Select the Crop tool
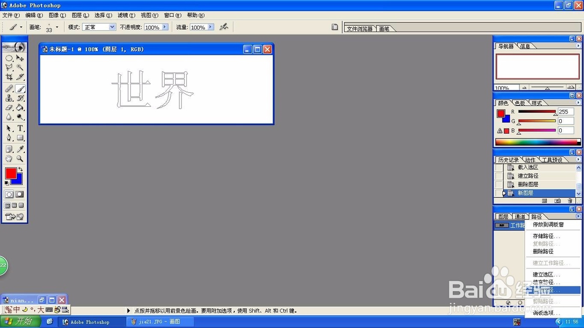Image resolution: width=584 pixels, height=328 pixels. point(9,77)
